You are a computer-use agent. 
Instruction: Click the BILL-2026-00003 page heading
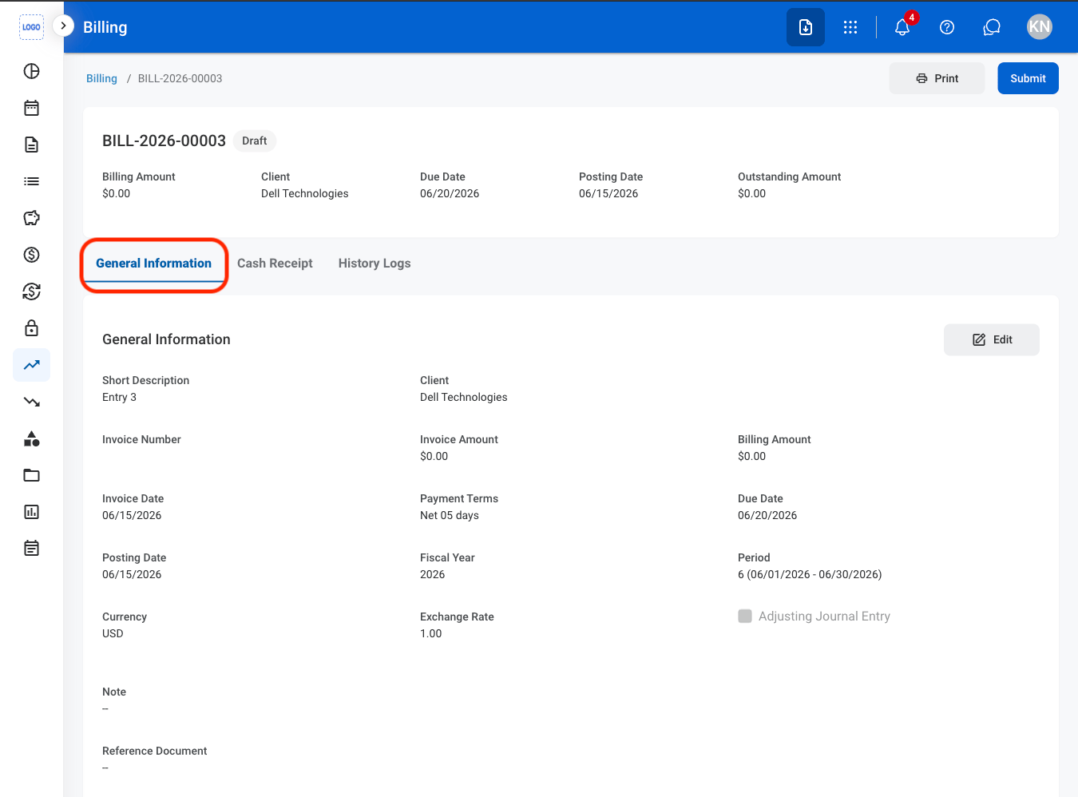164,141
